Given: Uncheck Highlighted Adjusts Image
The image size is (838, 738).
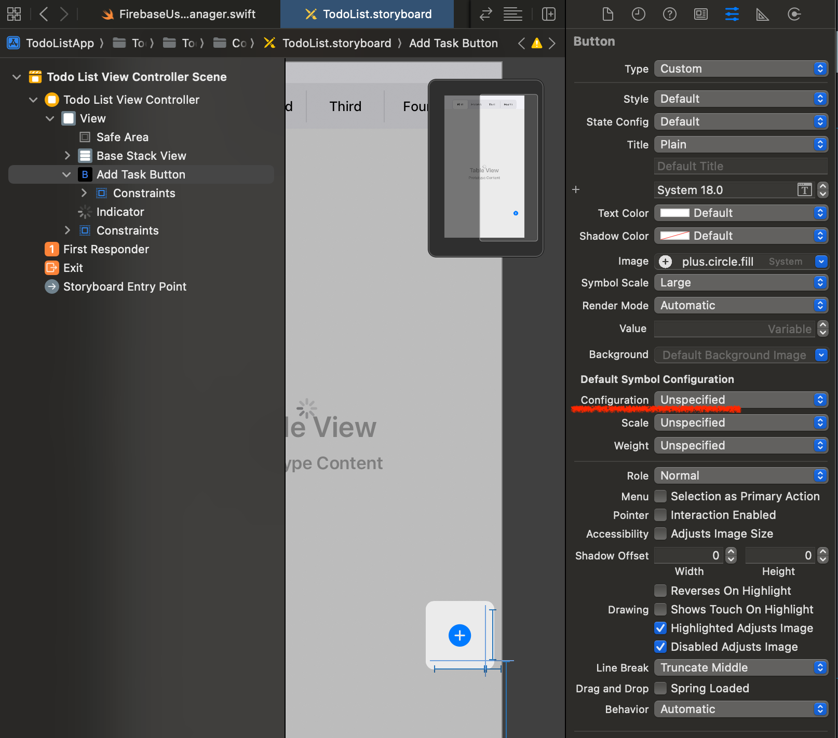Looking at the screenshot, I should [x=660, y=628].
